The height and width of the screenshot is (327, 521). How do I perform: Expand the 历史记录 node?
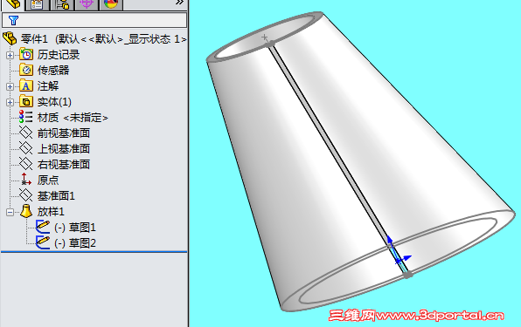pos(10,55)
